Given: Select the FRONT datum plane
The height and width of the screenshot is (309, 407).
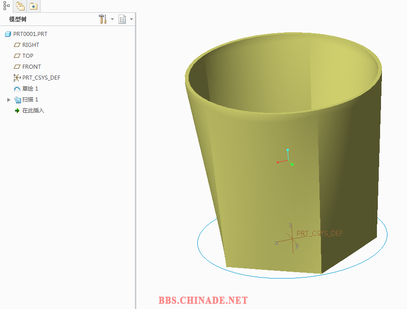Looking at the screenshot, I should pyautogui.click(x=31, y=67).
